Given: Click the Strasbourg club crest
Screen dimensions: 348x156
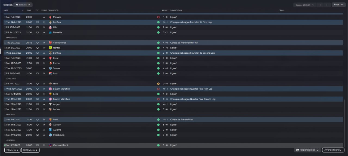Looking at the screenshot, I should (x=50, y=135).
